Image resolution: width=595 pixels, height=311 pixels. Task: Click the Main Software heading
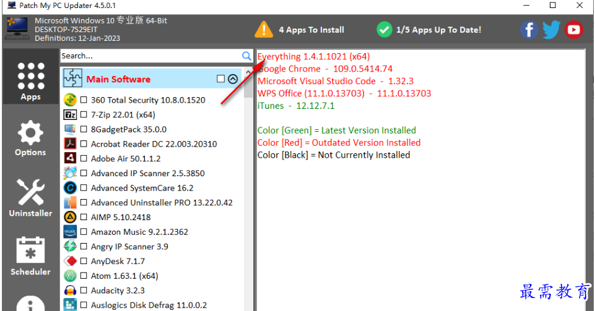[118, 79]
